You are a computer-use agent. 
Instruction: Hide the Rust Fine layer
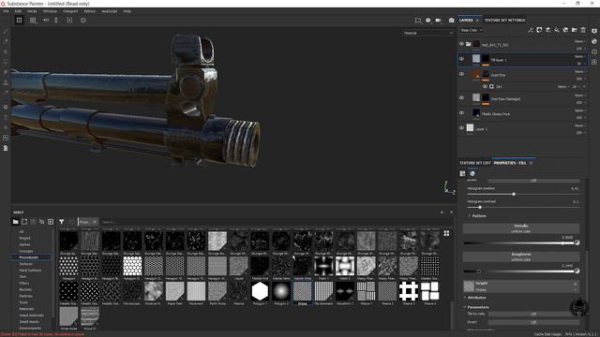click(461, 74)
